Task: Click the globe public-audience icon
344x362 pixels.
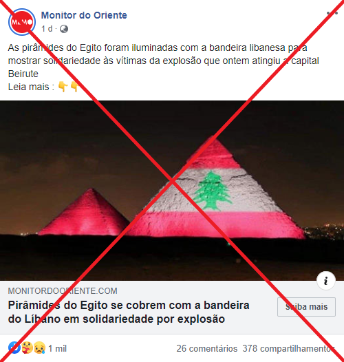Action: pyautogui.click(x=64, y=29)
